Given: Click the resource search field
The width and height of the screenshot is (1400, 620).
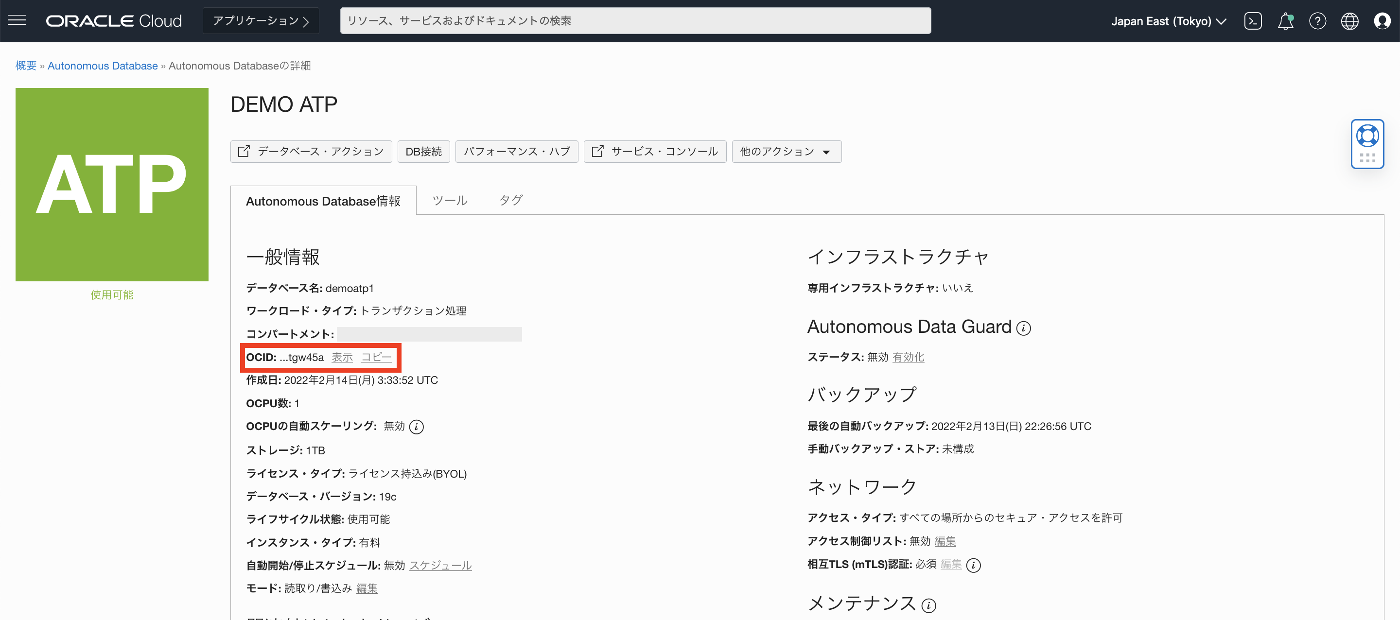Looking at the screenshot, I should coord(635,20).
